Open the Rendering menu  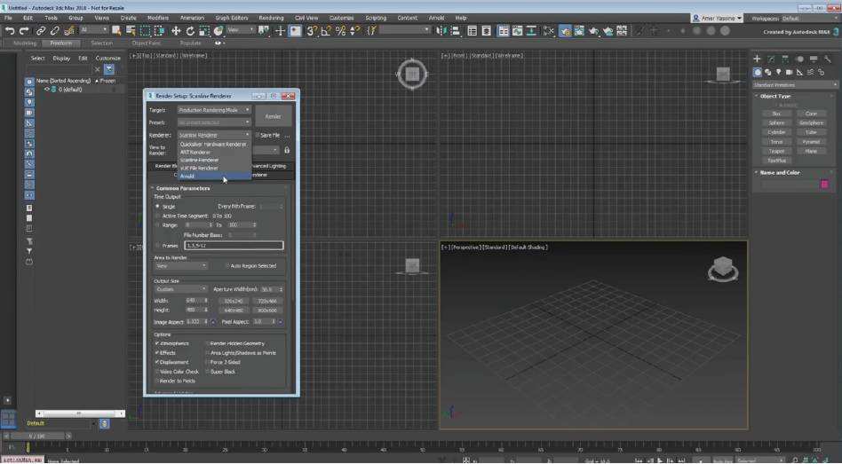pos(271,18)
